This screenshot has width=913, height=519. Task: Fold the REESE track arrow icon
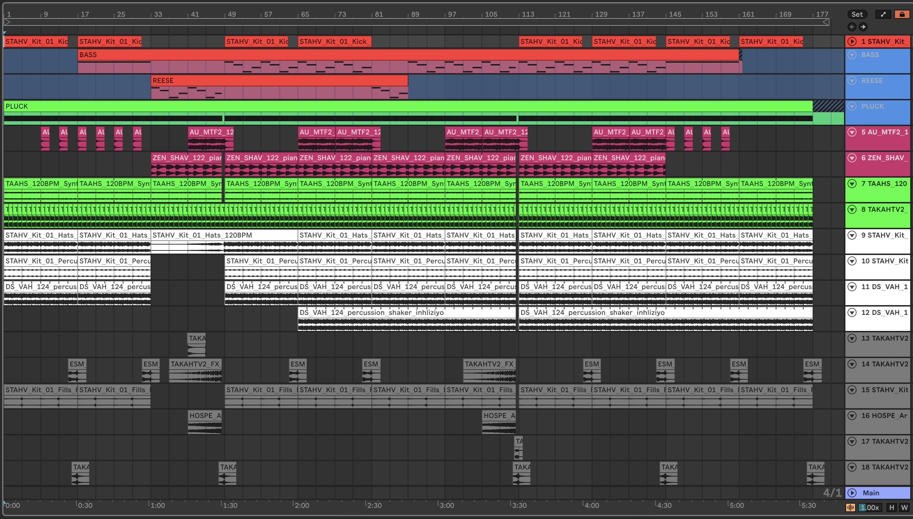[852, 80]
